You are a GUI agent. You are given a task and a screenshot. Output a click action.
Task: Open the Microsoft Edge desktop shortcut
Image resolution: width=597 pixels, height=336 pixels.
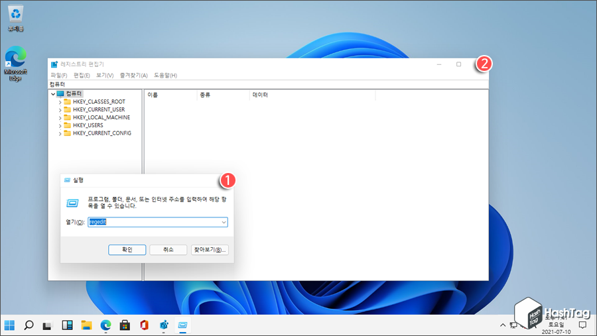pos(16,63)
